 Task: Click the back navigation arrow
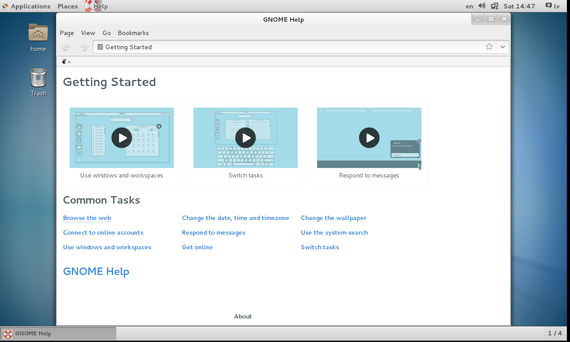click(66, 47)
